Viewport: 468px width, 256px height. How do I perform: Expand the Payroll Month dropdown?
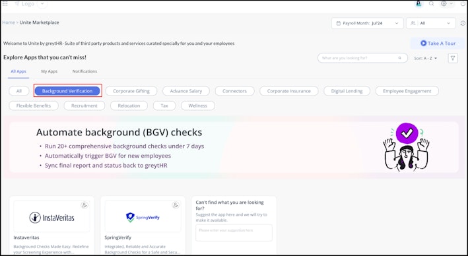tap(368, 23)
